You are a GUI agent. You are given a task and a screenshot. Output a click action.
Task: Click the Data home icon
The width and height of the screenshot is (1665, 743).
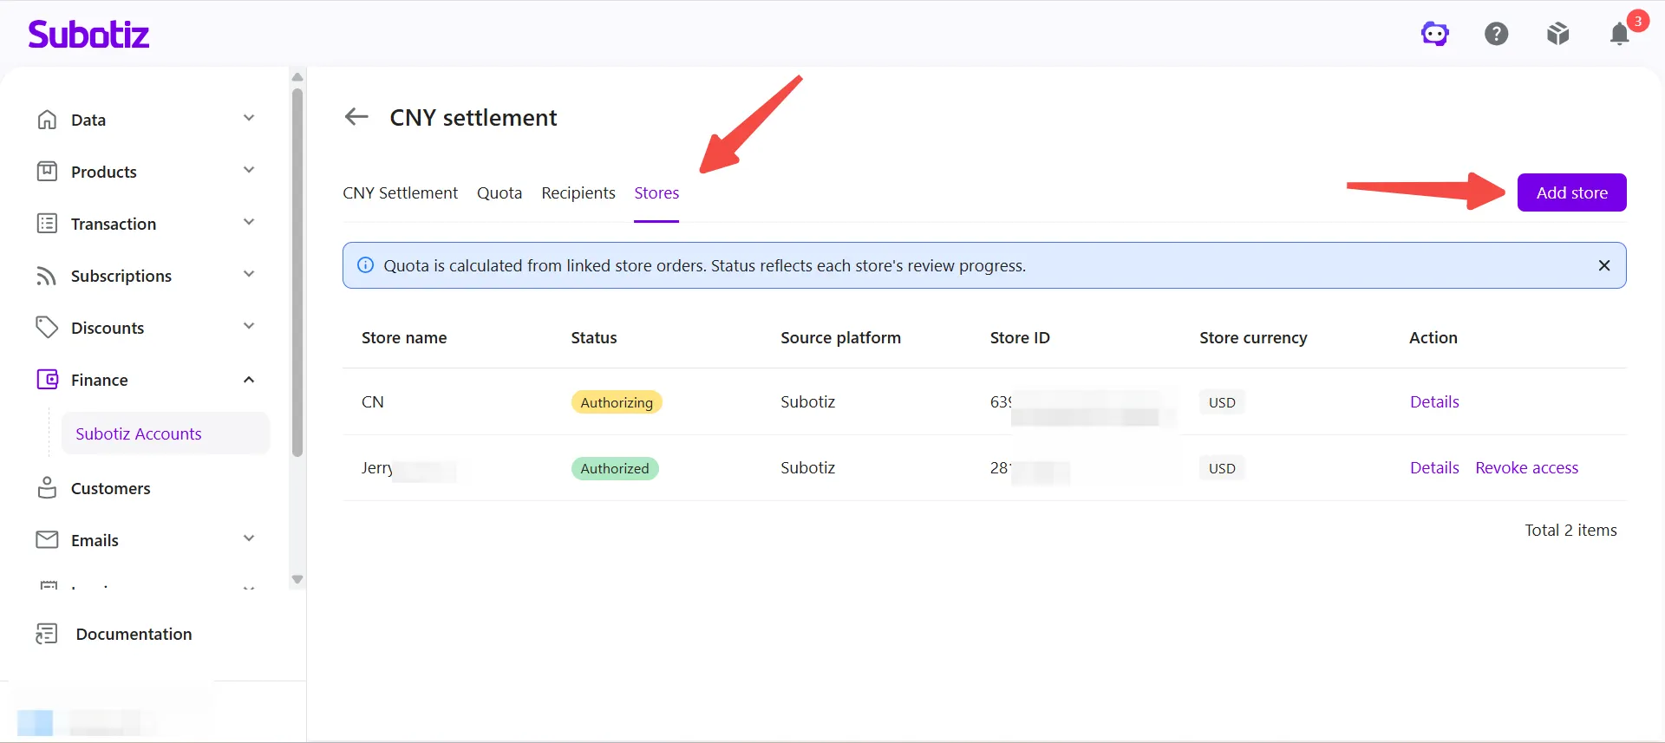[x=47, y=120]
